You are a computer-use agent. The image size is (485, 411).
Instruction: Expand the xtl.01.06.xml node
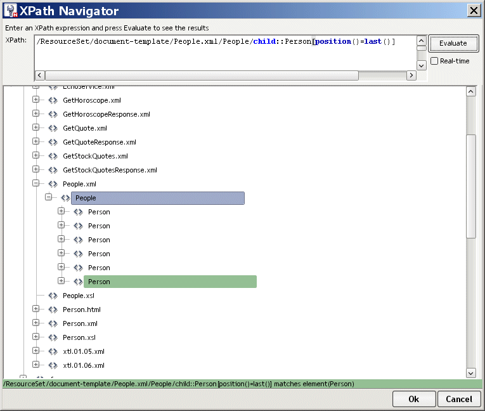(36, 364)
